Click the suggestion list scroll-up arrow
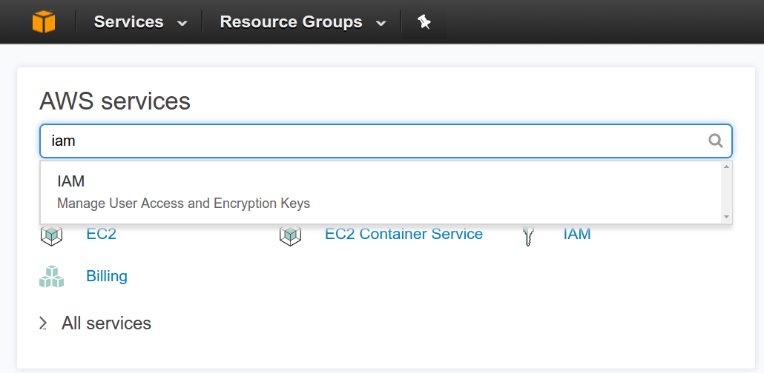 (726, 167)
